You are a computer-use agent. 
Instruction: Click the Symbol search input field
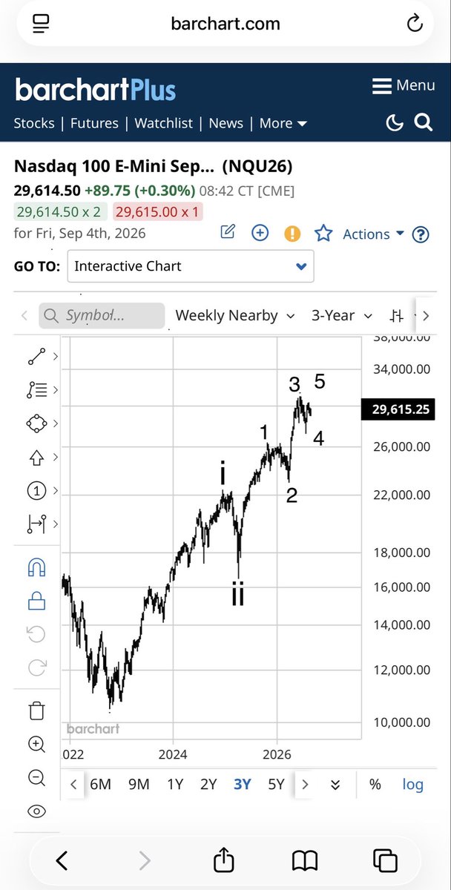(102, 315)
